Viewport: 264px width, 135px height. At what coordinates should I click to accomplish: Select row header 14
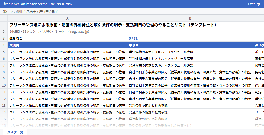click(x=4, y=112)
